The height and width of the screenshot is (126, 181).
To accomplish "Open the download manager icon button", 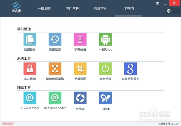I will [x=169, y=11].
